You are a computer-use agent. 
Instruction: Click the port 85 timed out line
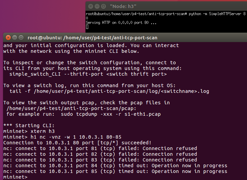(x=115, y=171)
